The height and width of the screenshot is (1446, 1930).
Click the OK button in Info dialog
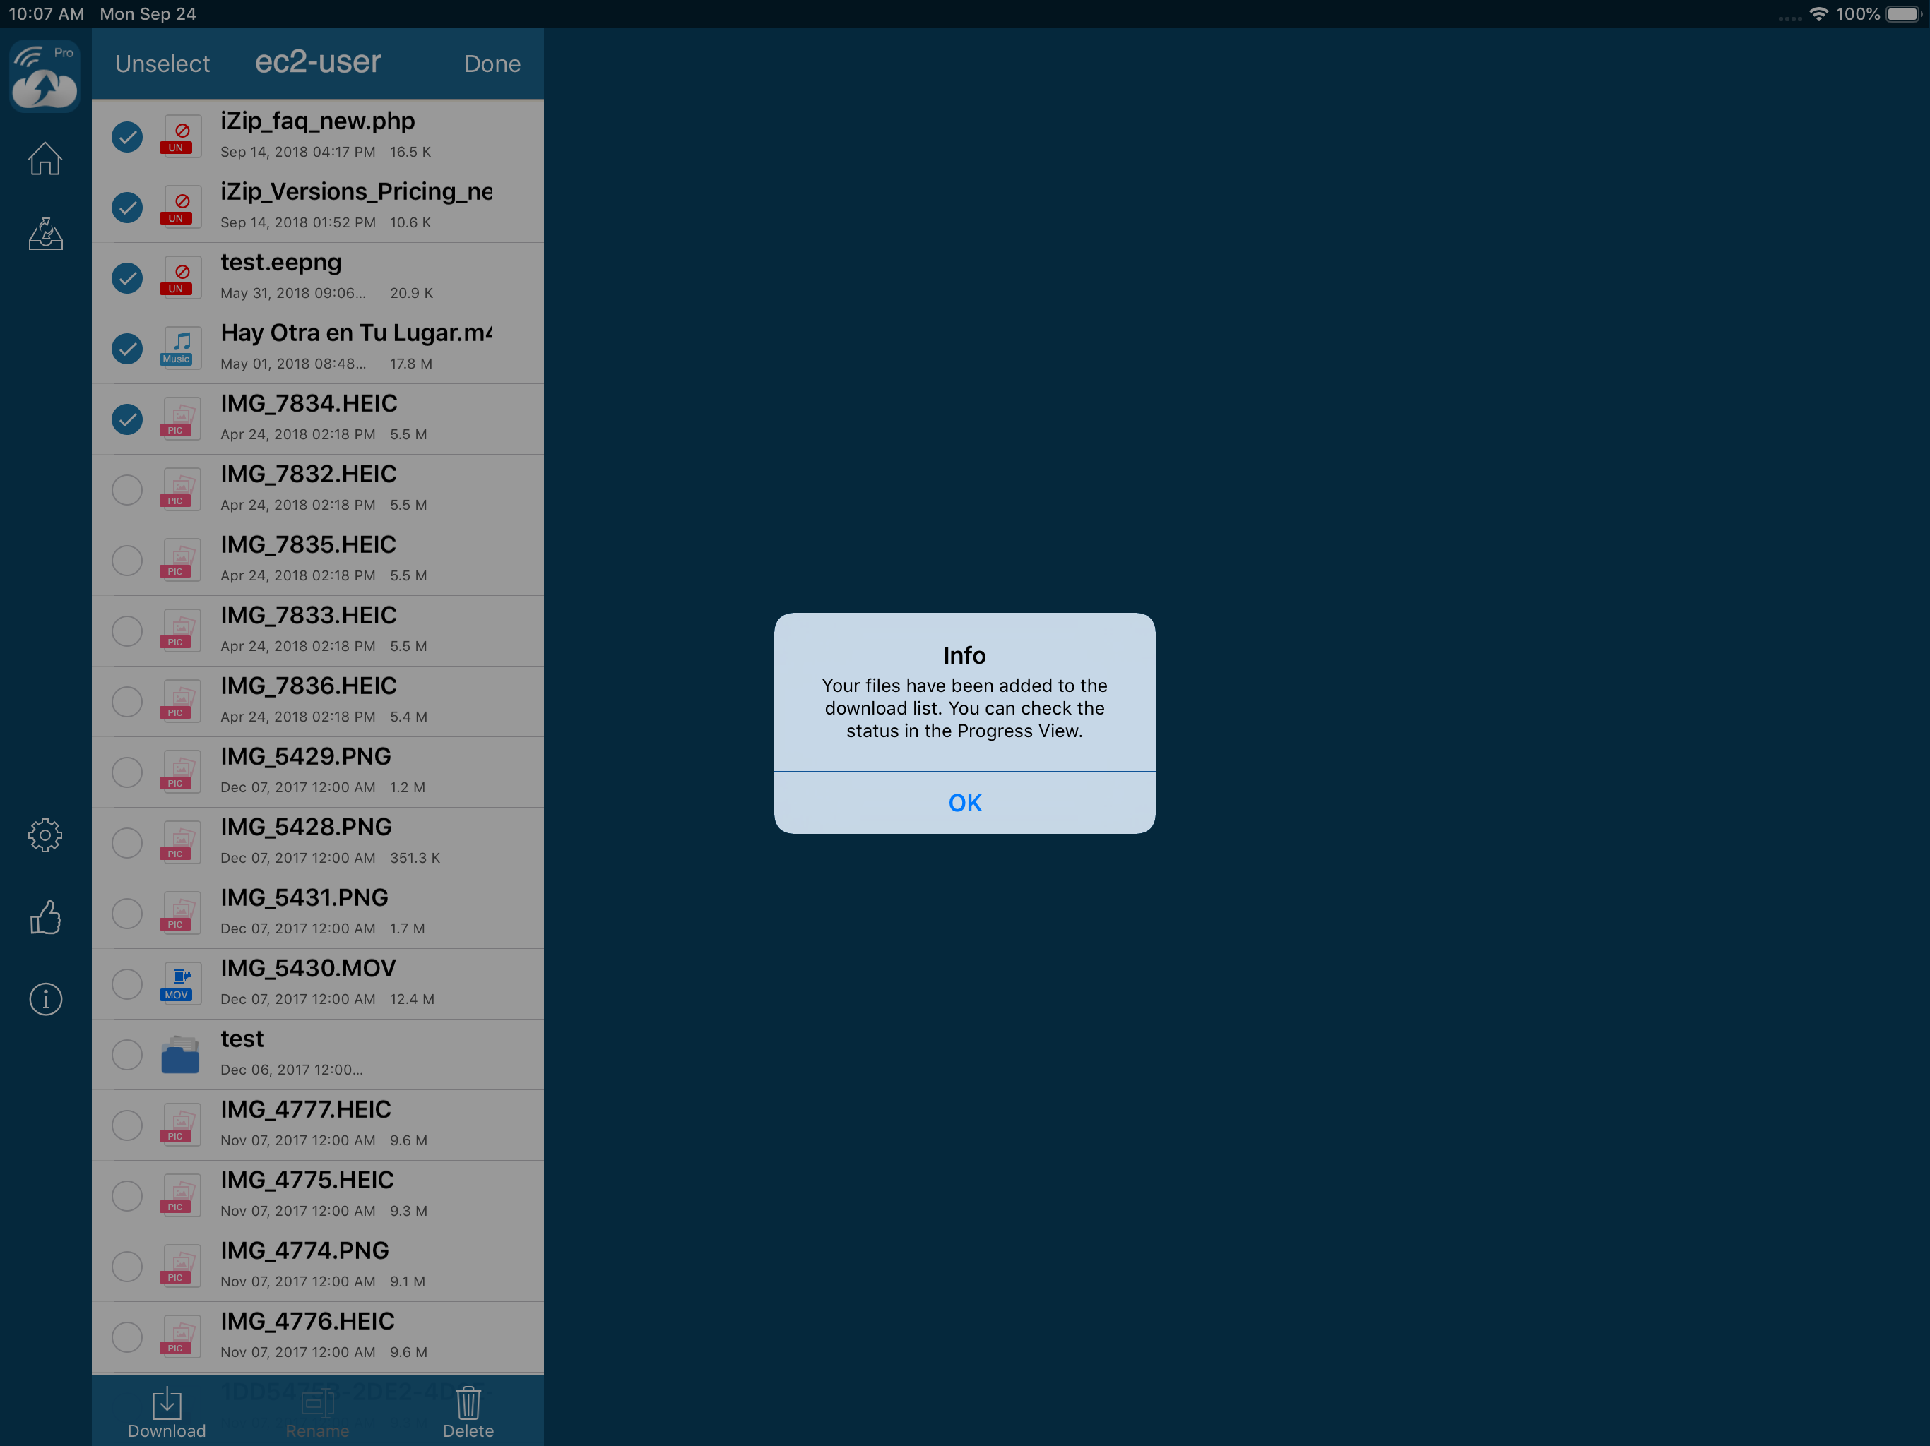click(964, 802)
